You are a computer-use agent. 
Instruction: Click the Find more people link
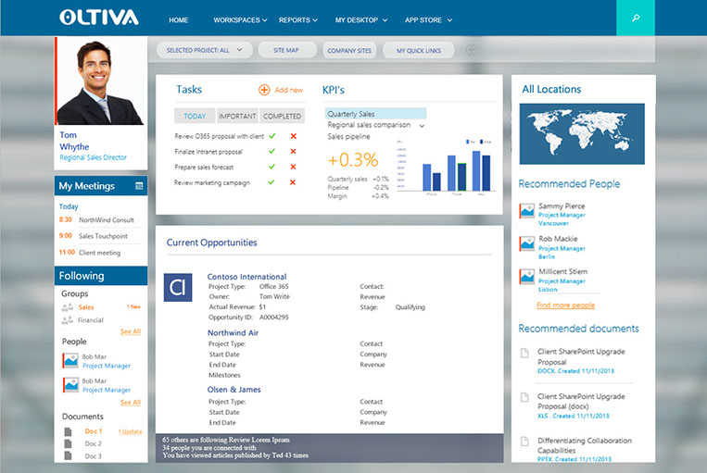tap(565, 305)
